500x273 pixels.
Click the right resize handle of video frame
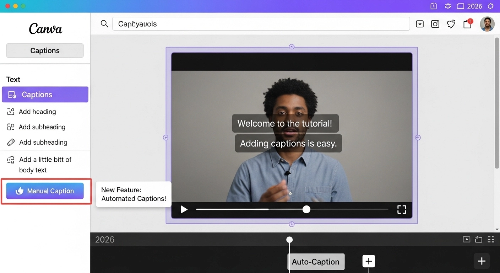click(x=418, y=138)
